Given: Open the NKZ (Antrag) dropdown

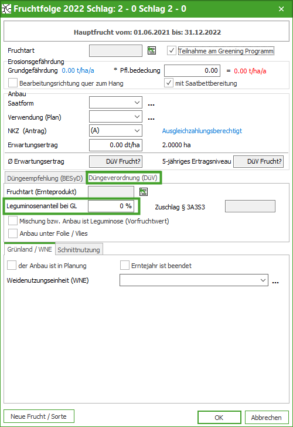Looking at the screenshot, I should pyautogui.click(x=115, y=131).
